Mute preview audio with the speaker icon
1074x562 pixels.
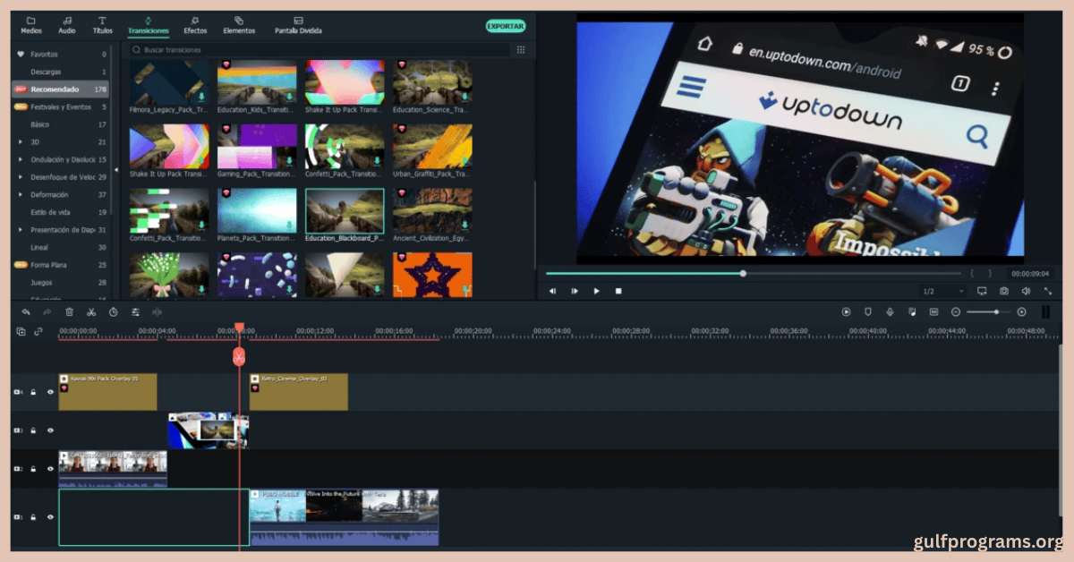(x=1025, y=291)
